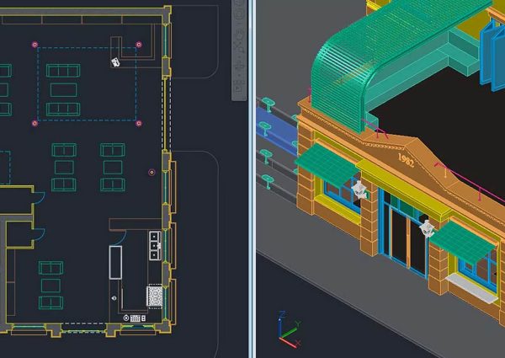The width and height of the screenshot is (505, 358).
Task: Open ShowMotion from the navigation bar
Action: coord(238,88)
